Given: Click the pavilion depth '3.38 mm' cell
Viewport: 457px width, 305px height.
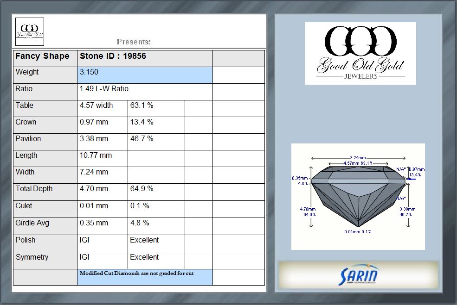Looking at the screenshot, I should pos(102,142).
